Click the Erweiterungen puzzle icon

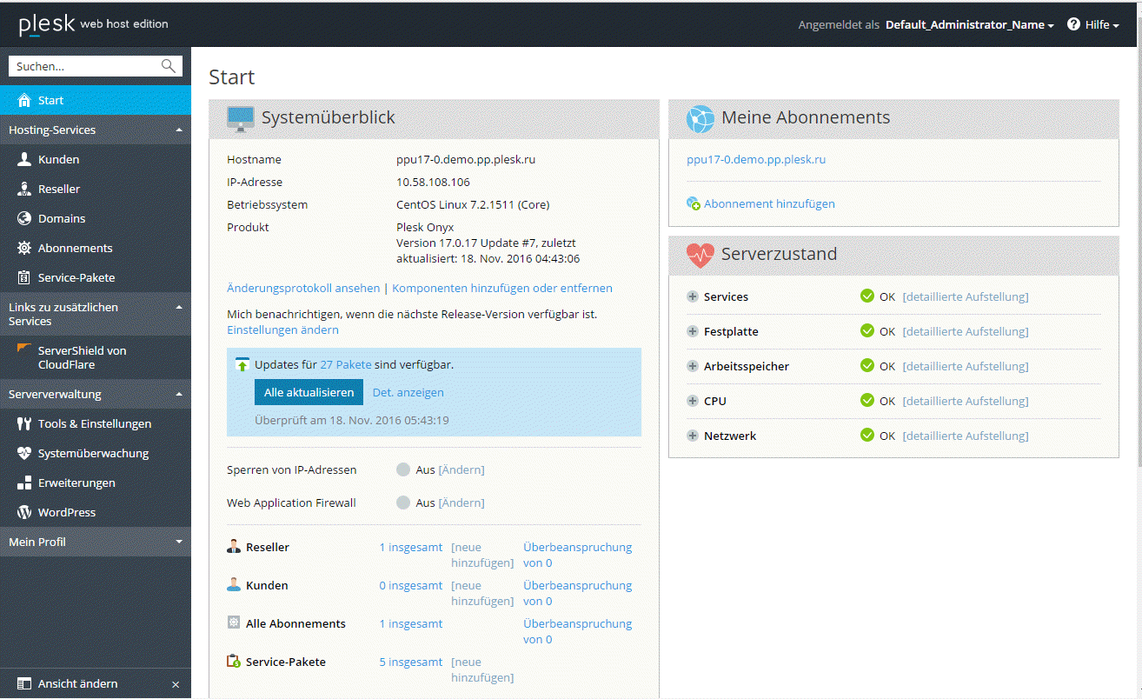tap(24, 483)
